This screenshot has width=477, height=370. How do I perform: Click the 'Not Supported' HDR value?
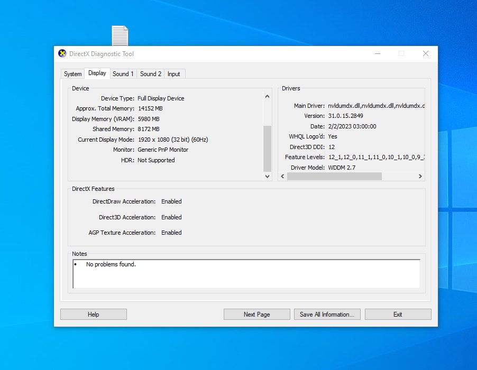click(156, 160)
